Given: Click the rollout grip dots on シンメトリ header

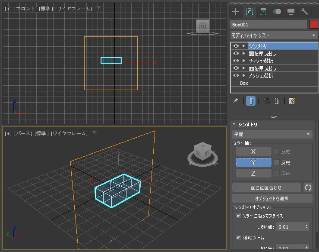Looking at the screenshot, I should click(310, 124).
